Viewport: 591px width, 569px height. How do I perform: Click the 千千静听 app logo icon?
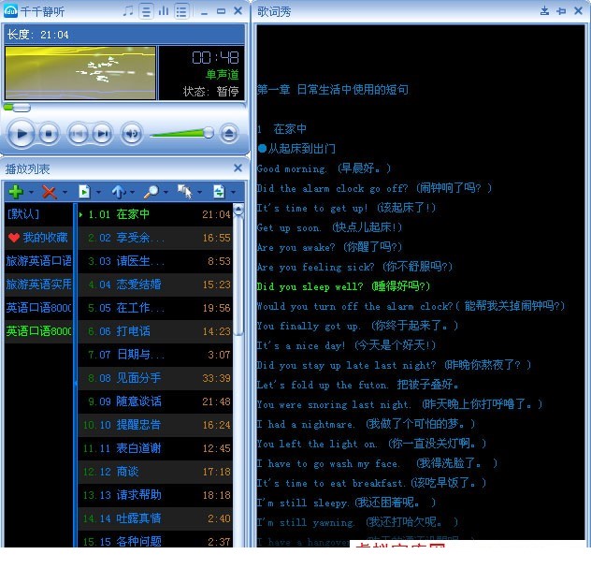10,11
